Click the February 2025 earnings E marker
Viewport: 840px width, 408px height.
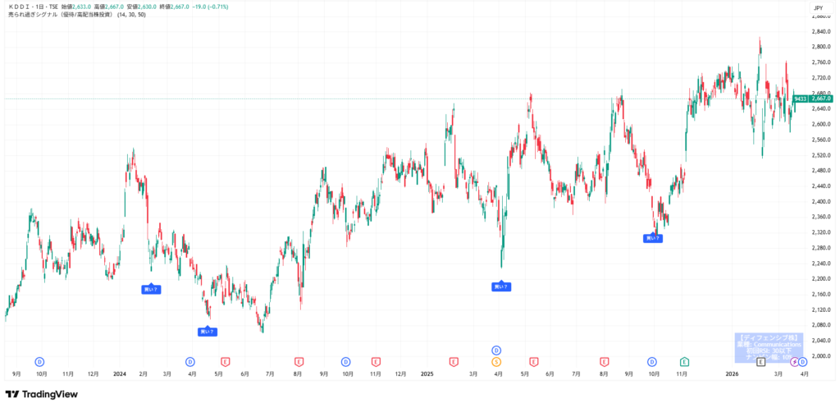pyautogui.click(x=454, y=361)
